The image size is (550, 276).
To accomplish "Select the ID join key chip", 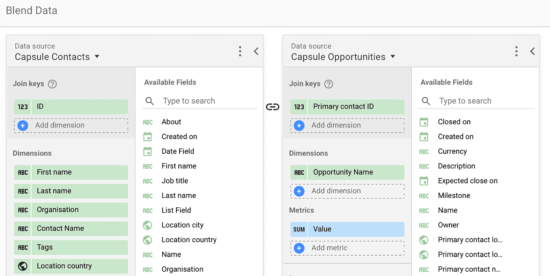I will tap(71, 107).
